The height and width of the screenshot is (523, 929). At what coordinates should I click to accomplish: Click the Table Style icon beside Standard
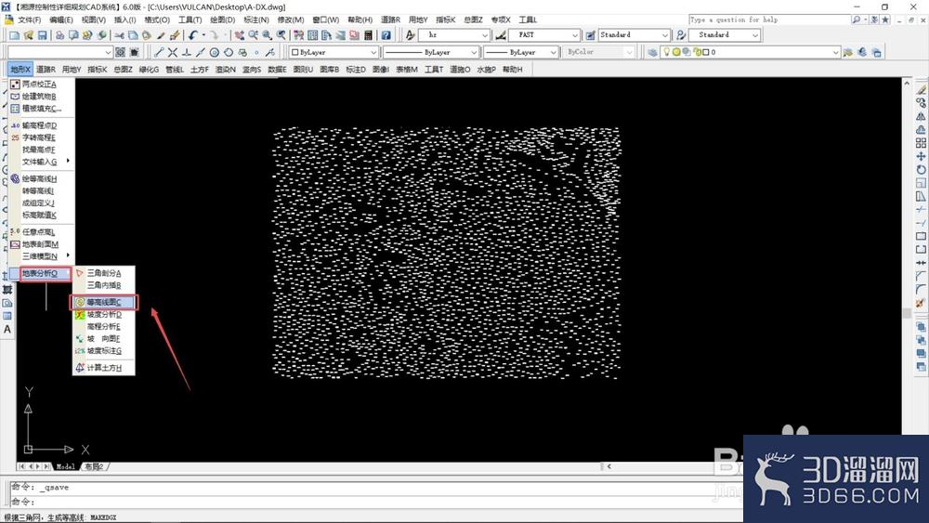point(590,35)
